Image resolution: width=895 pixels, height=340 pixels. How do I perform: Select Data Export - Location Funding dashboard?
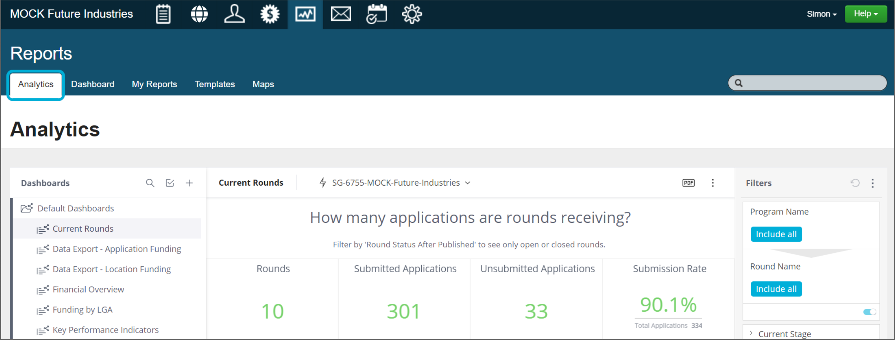pos(111,269)
